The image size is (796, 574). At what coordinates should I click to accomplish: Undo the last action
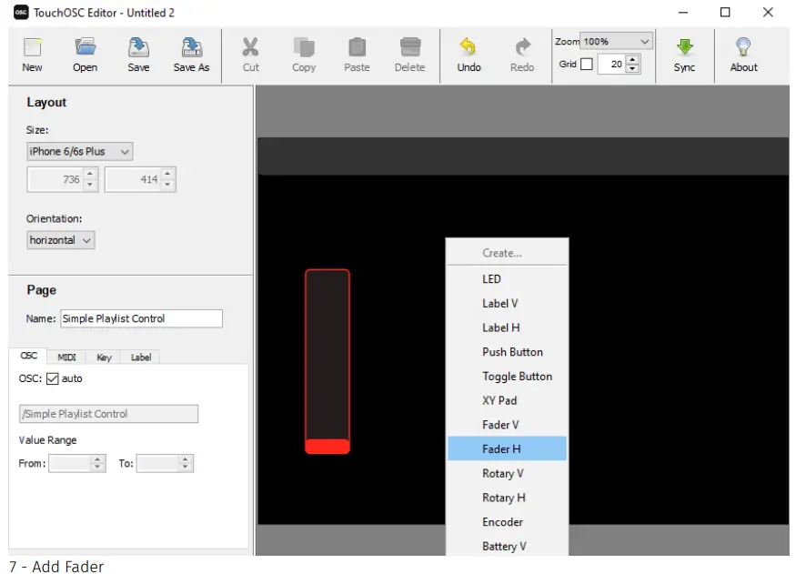(x=469, y=47)
